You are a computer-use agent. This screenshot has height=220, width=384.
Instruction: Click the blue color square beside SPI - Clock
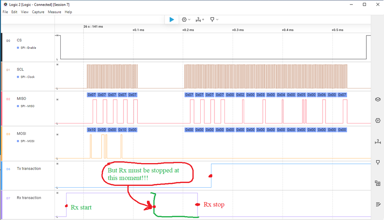(18, 77)
